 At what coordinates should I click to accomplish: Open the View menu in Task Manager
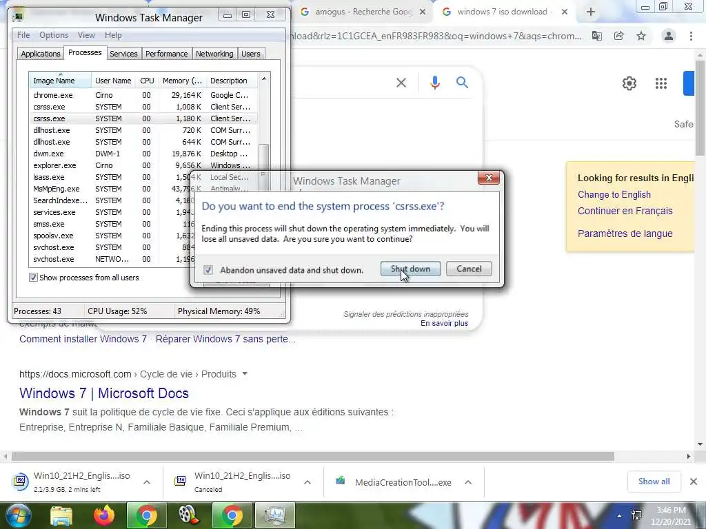coord(86,35)
